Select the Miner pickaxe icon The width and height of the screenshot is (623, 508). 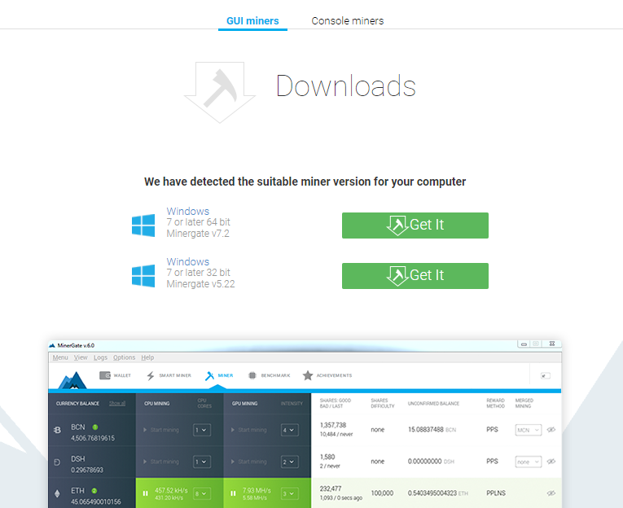coord(209,376)
